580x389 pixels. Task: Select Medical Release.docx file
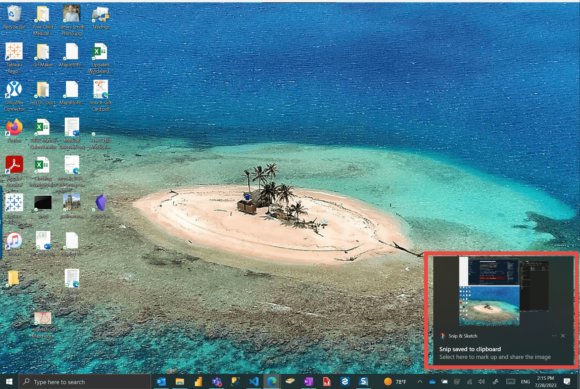click(x=72, y=134)
